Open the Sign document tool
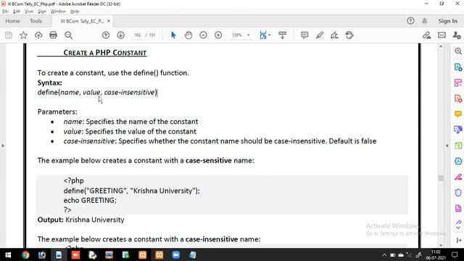 point(334,36)
